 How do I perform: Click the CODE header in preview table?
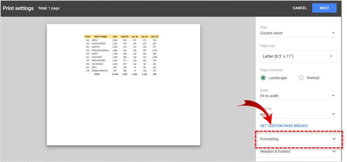click(88, 36)
